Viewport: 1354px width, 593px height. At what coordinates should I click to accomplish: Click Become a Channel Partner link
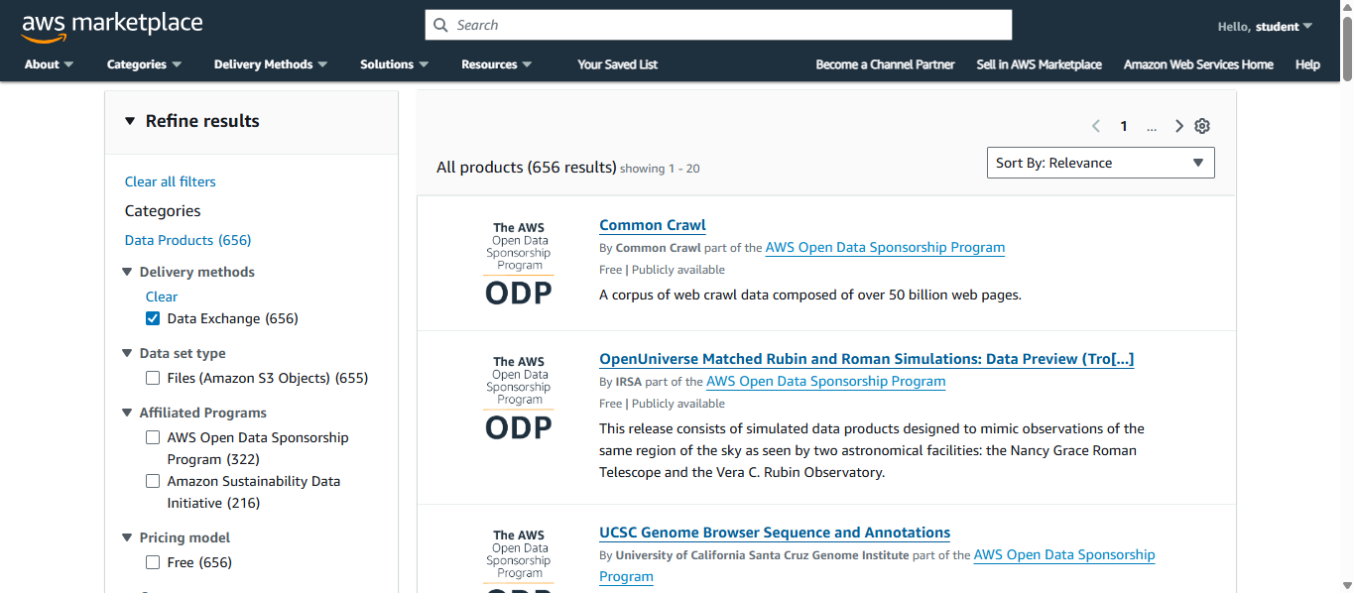[x=885, y=64]
